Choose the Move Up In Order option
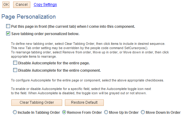Viewport: 184px width, 115px height. pyautogui.click(x=106, y=112)
